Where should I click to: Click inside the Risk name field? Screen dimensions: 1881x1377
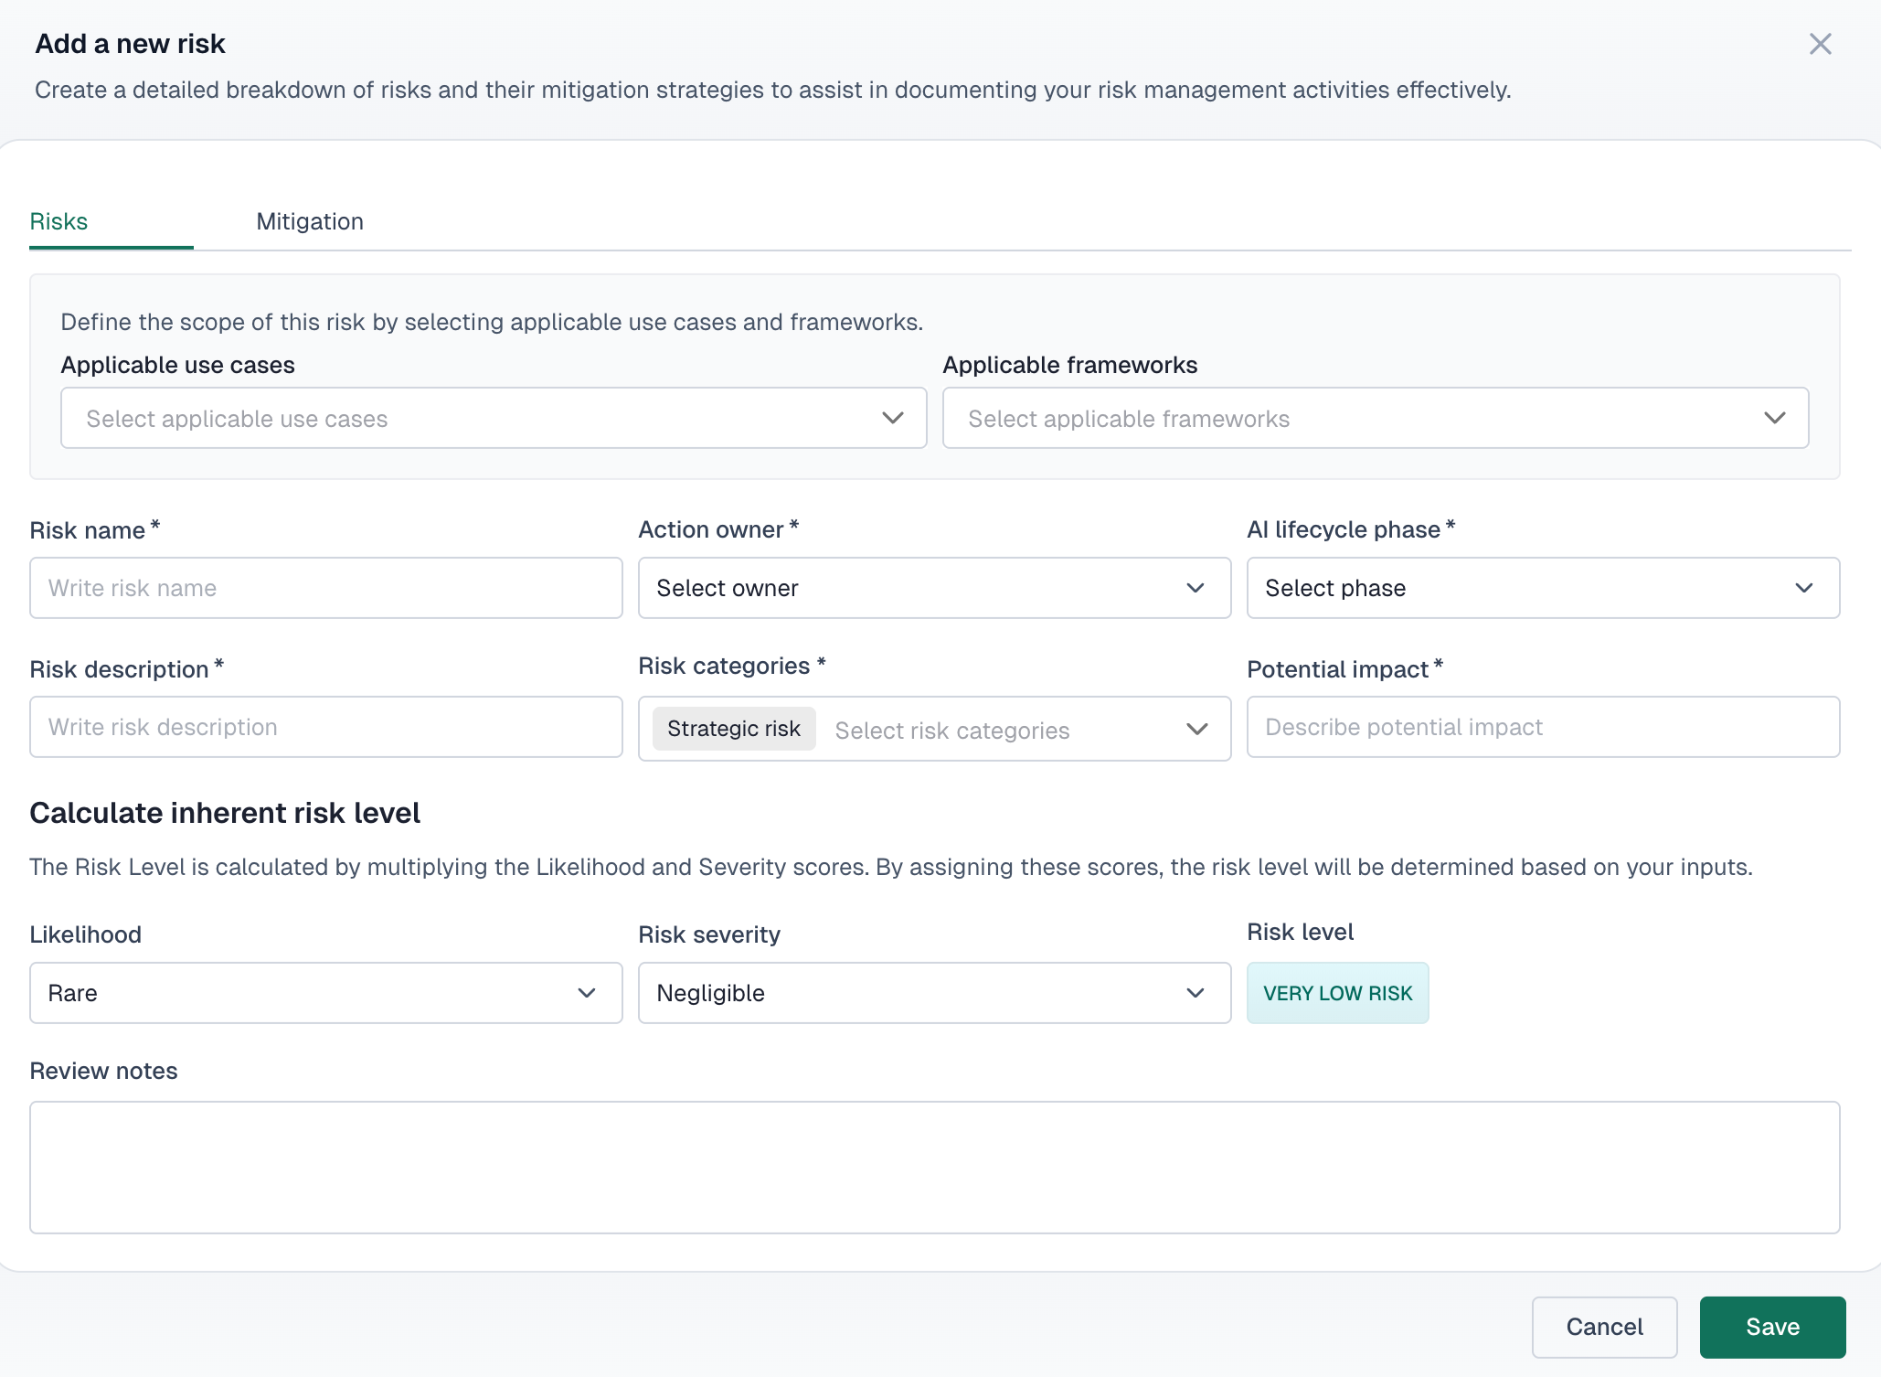(x=325, y=588)
